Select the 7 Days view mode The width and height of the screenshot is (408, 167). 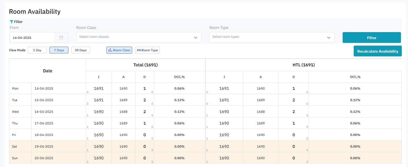(59, 50)
